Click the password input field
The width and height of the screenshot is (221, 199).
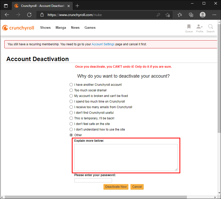coord(93,180)
